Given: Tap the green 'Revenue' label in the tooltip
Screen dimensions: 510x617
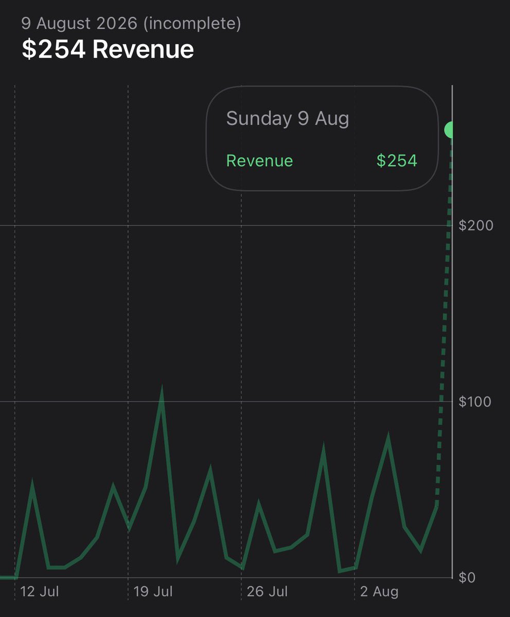Looking at the screenshot, I should point(259,161).
